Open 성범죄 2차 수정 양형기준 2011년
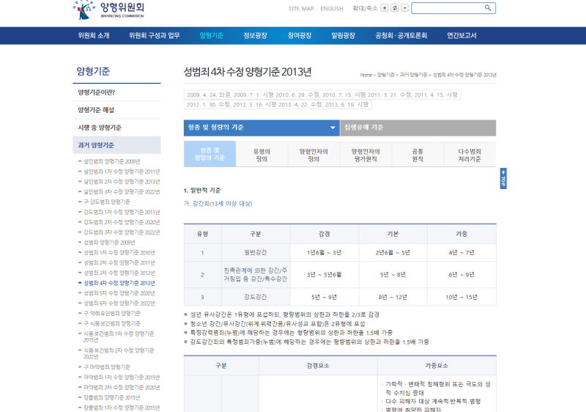Image resolution: width=586 pixels, height=412 pixels. click(119, 263)
